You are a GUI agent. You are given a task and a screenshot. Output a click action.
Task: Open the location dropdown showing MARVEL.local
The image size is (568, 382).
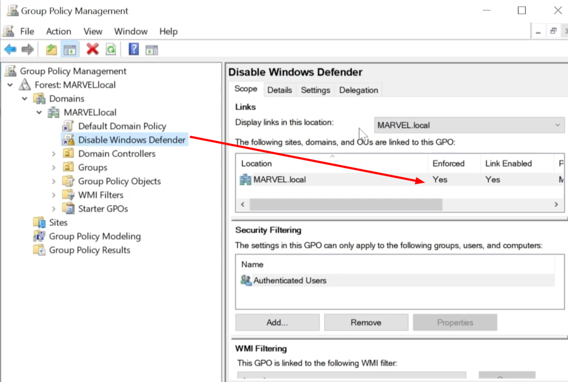tap(469, 125)
